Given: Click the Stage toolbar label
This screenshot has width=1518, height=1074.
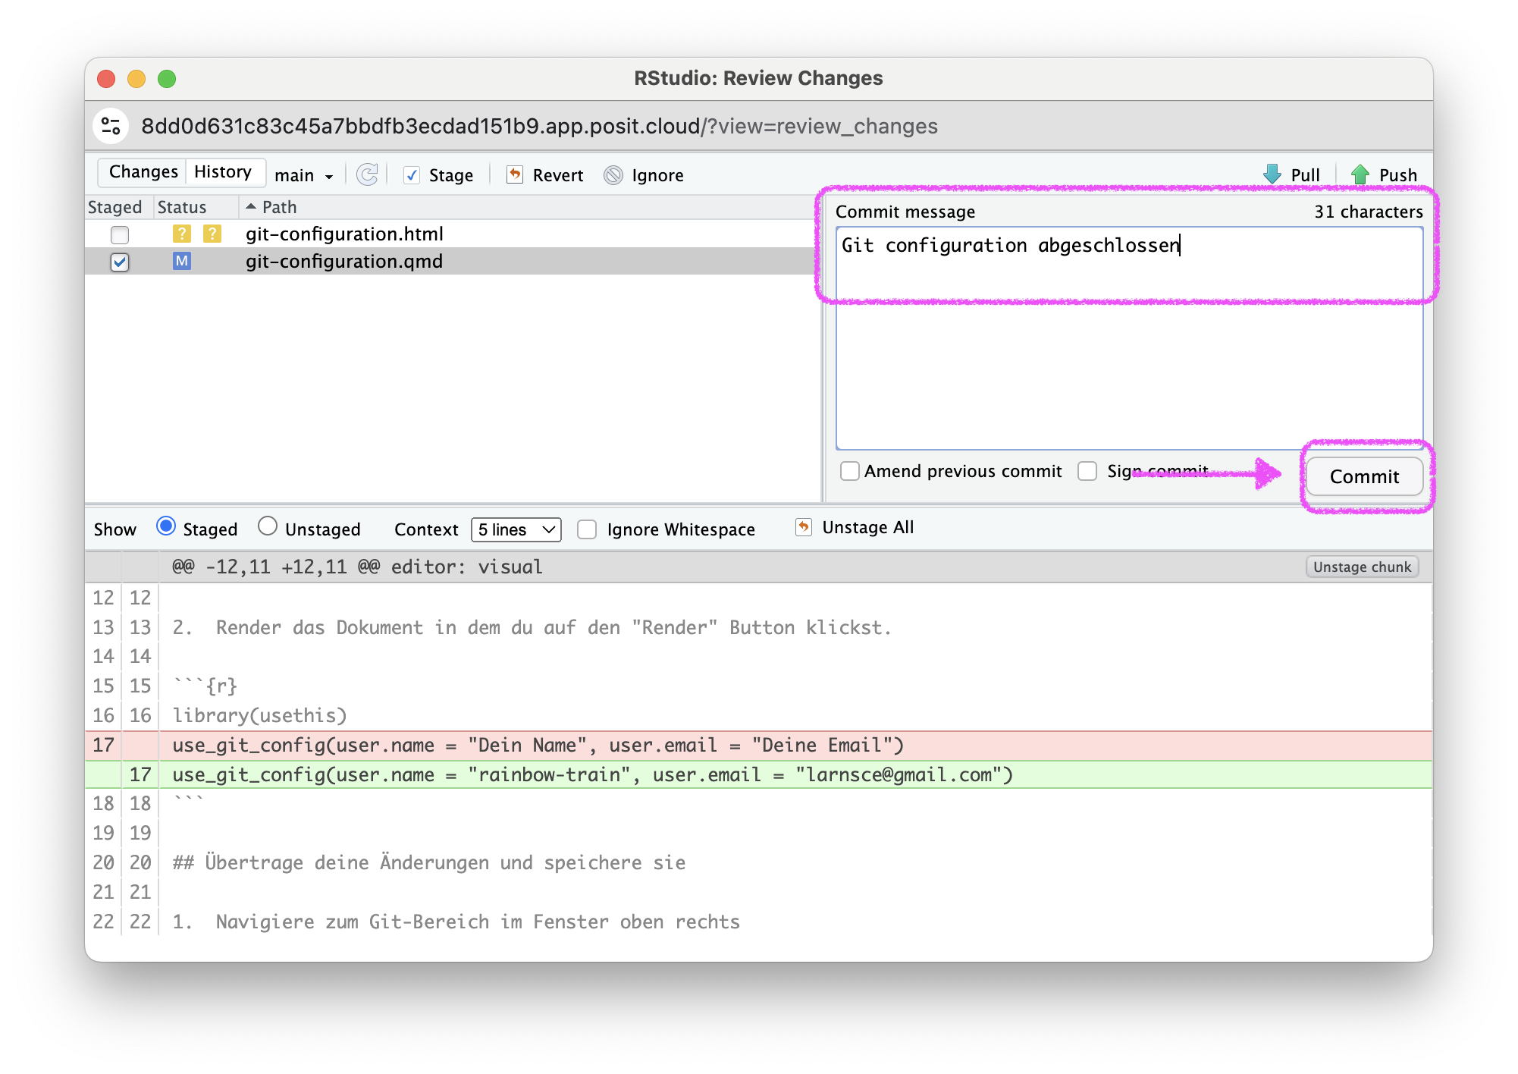Looking at the screenshot, I should point(451,175).
